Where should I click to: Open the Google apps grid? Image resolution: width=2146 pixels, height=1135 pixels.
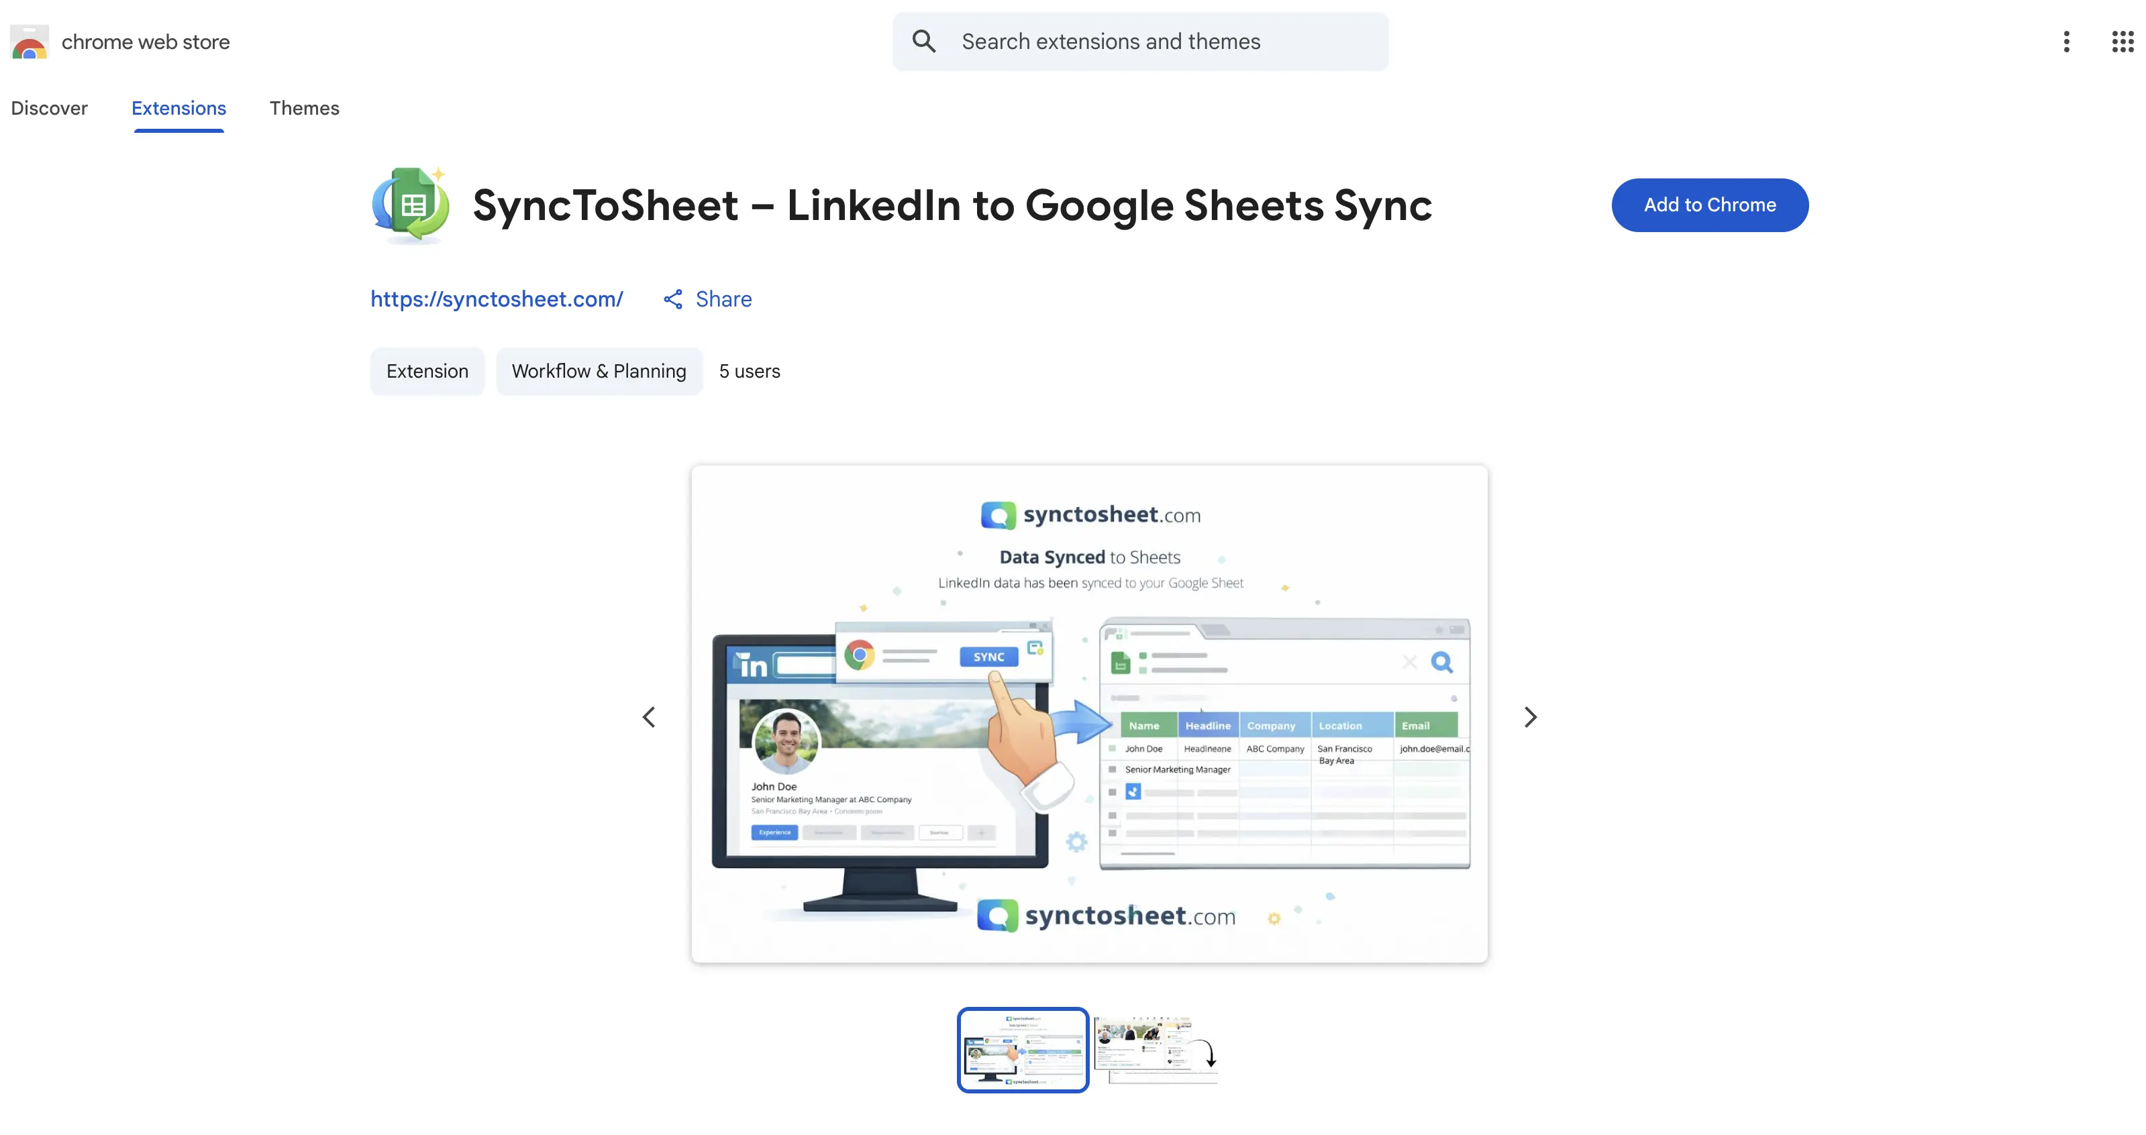tap(2121, 41)
